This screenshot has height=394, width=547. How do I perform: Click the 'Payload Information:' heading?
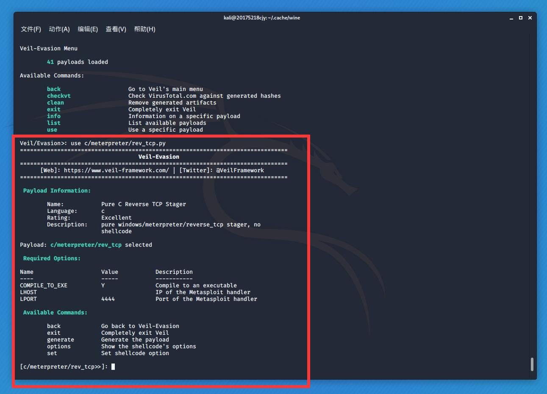(x=57, y=190)
